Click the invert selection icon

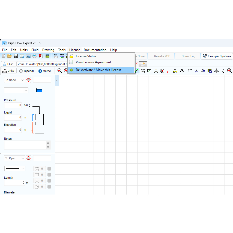pyautogui.click(x=223, y=71)
